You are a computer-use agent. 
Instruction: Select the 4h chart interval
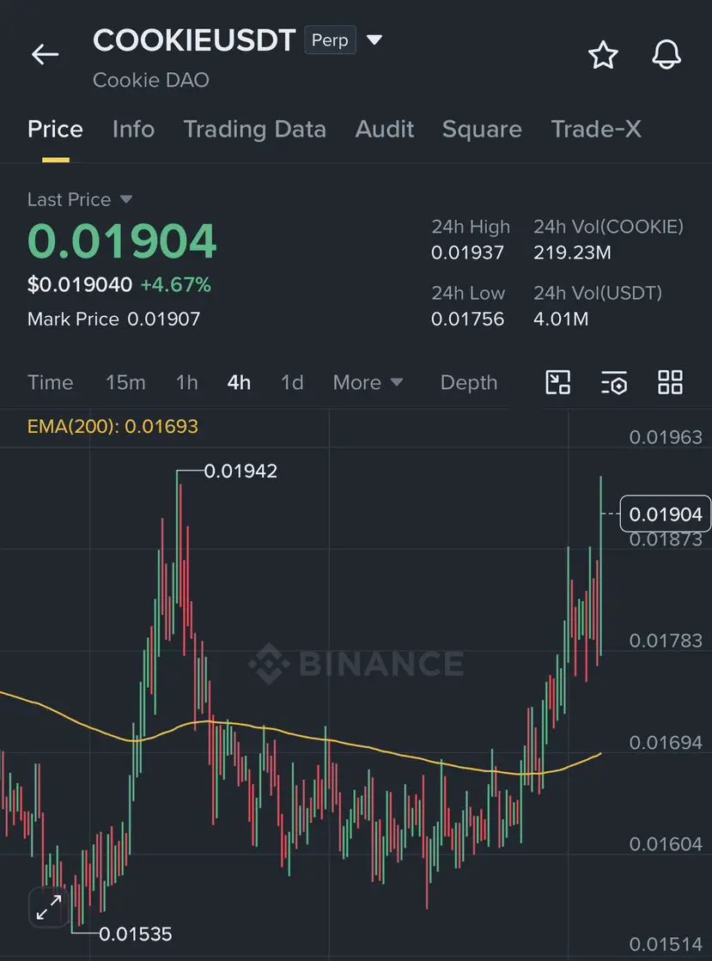[239, 382]
